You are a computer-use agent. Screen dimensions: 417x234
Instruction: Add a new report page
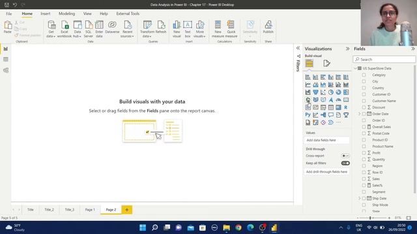click(127, 210)
